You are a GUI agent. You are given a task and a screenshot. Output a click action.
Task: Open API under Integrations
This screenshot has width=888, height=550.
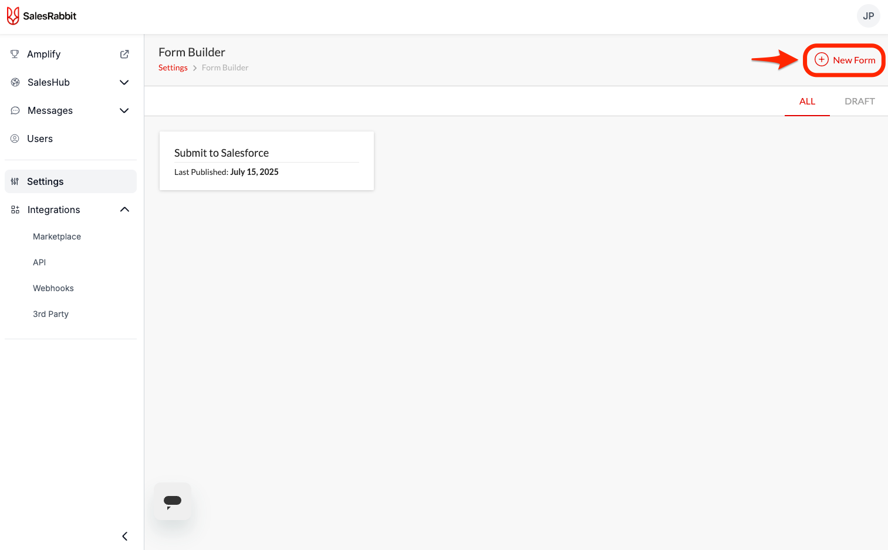[x=39, y=262]
